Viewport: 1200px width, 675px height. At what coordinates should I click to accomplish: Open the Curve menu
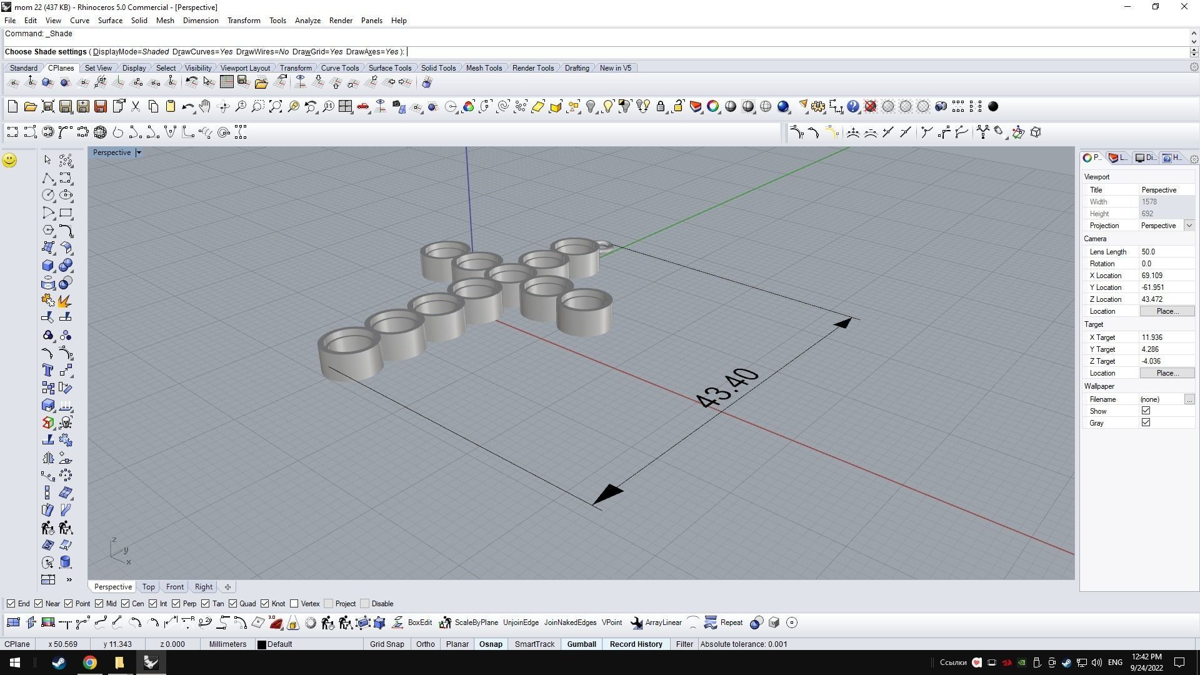coord(79,21)
